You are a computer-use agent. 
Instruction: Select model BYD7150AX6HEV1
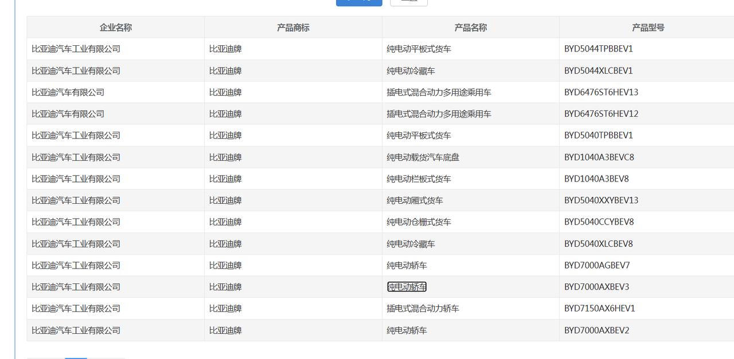tap(600, 309)
